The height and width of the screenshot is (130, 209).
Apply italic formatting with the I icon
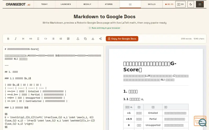click(16, 39)
